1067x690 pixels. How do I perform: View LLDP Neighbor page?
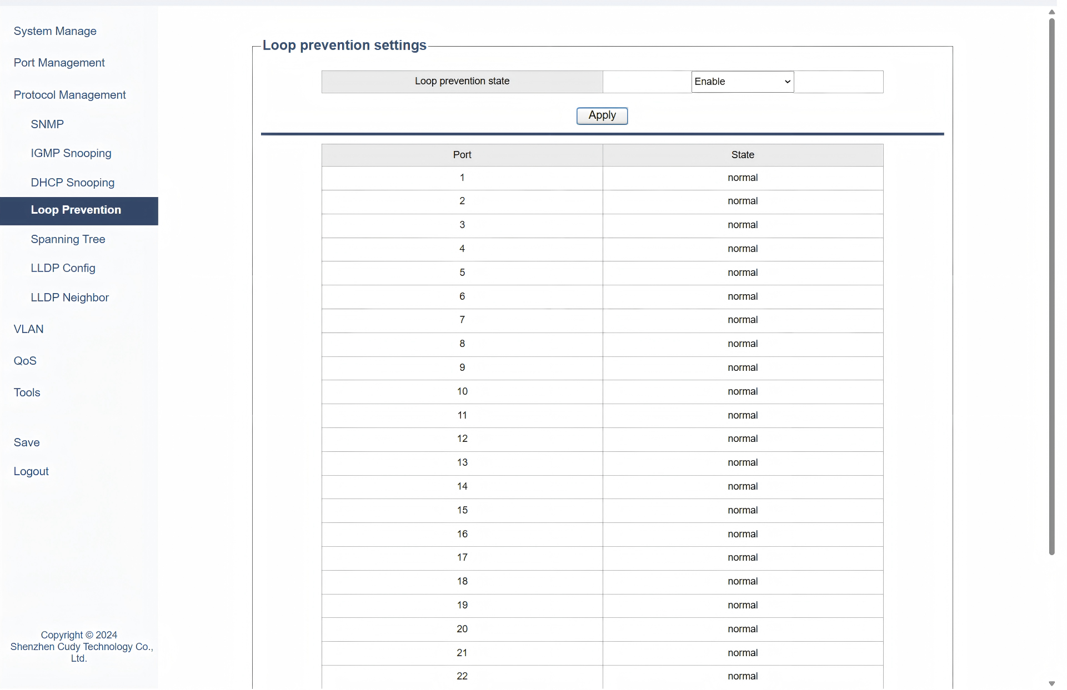(x=69, y=298)
